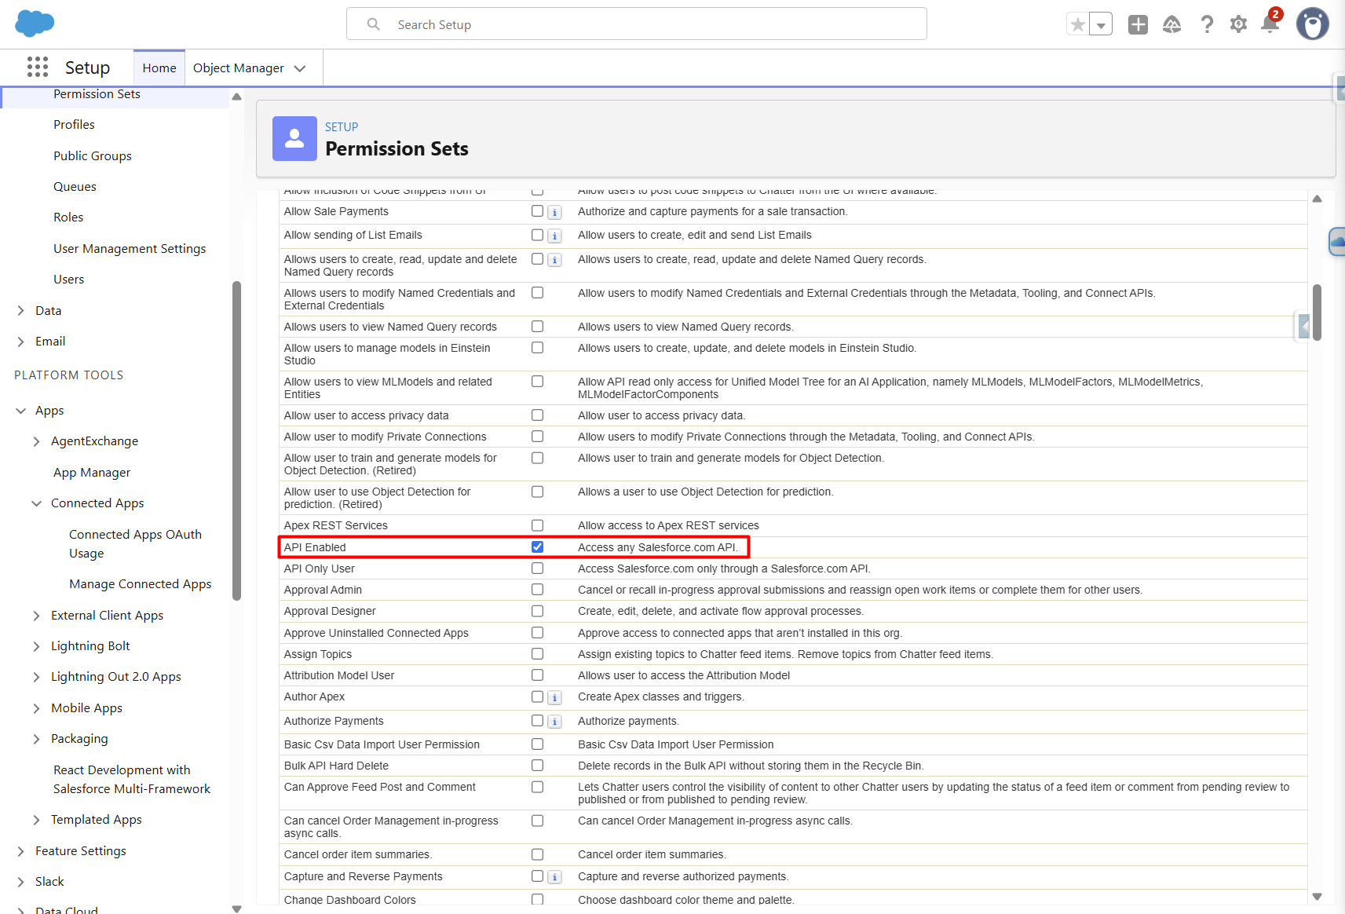Image resolution: width=1345 pixels, height=914 pixels.
Task: Select Profiles in the sidebar
Action: 74,125
